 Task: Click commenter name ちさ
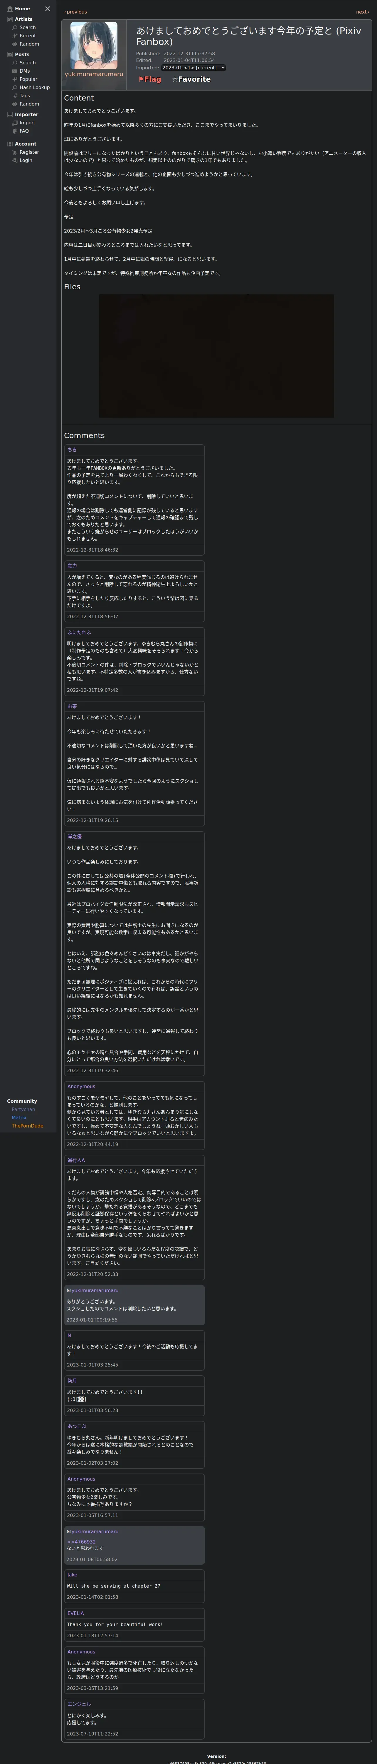[72, 450]
